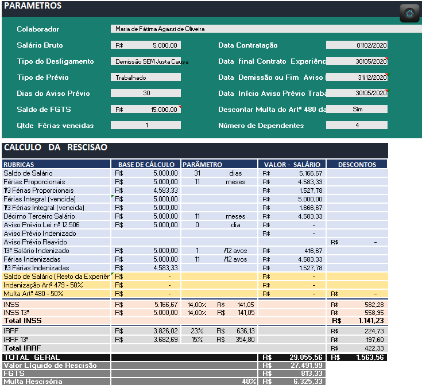This screenshot has width=422, height=385.
Task: Select the Data Início Aviso Prévio field
Action: pyautogui.click(x=357, y=93)
